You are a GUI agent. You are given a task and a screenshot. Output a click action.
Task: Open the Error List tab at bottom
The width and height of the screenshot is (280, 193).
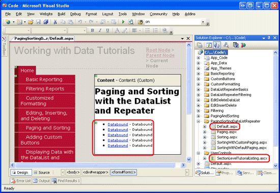21,181
